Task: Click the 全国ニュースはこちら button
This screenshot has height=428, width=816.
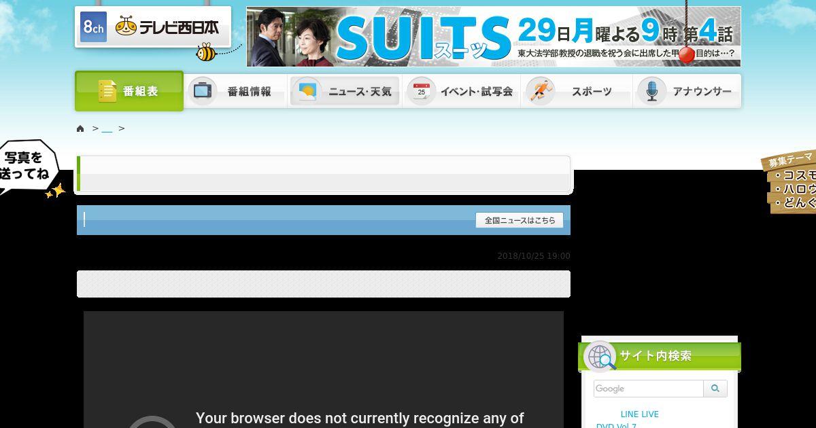Action: pyautogui.click(x=520, y=220)
